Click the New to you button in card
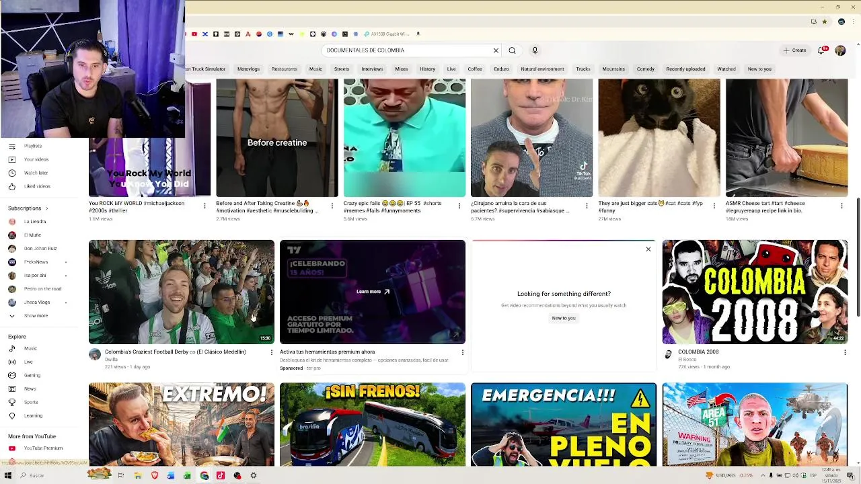The image size is (861, 484). point(564,318)
